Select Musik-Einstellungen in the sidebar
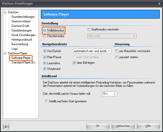Viewport: 163px width, 132px height. click(x=23, y=35)
